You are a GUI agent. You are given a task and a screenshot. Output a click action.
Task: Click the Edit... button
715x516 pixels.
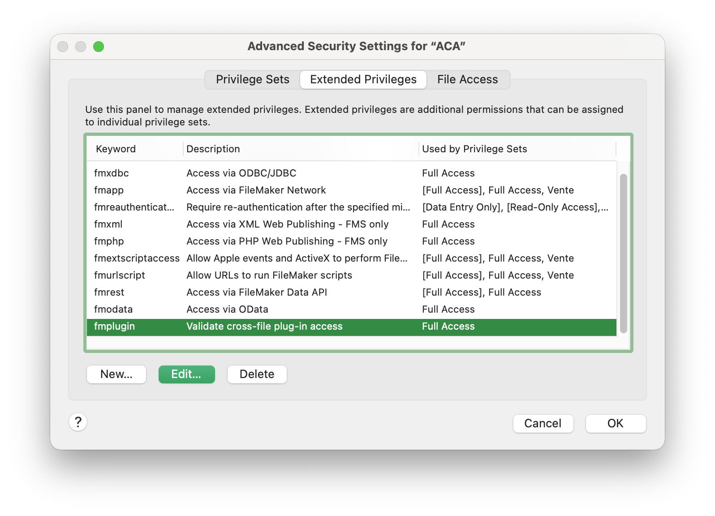point(186,374)
